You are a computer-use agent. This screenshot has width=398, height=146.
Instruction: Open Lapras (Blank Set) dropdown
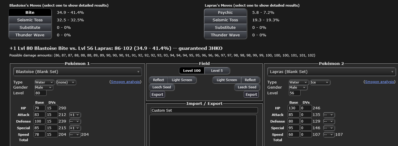(332, 72)
